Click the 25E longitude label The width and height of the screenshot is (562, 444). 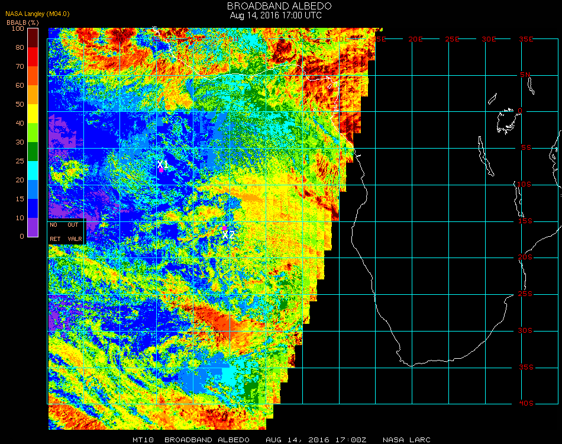click(452, 39)
